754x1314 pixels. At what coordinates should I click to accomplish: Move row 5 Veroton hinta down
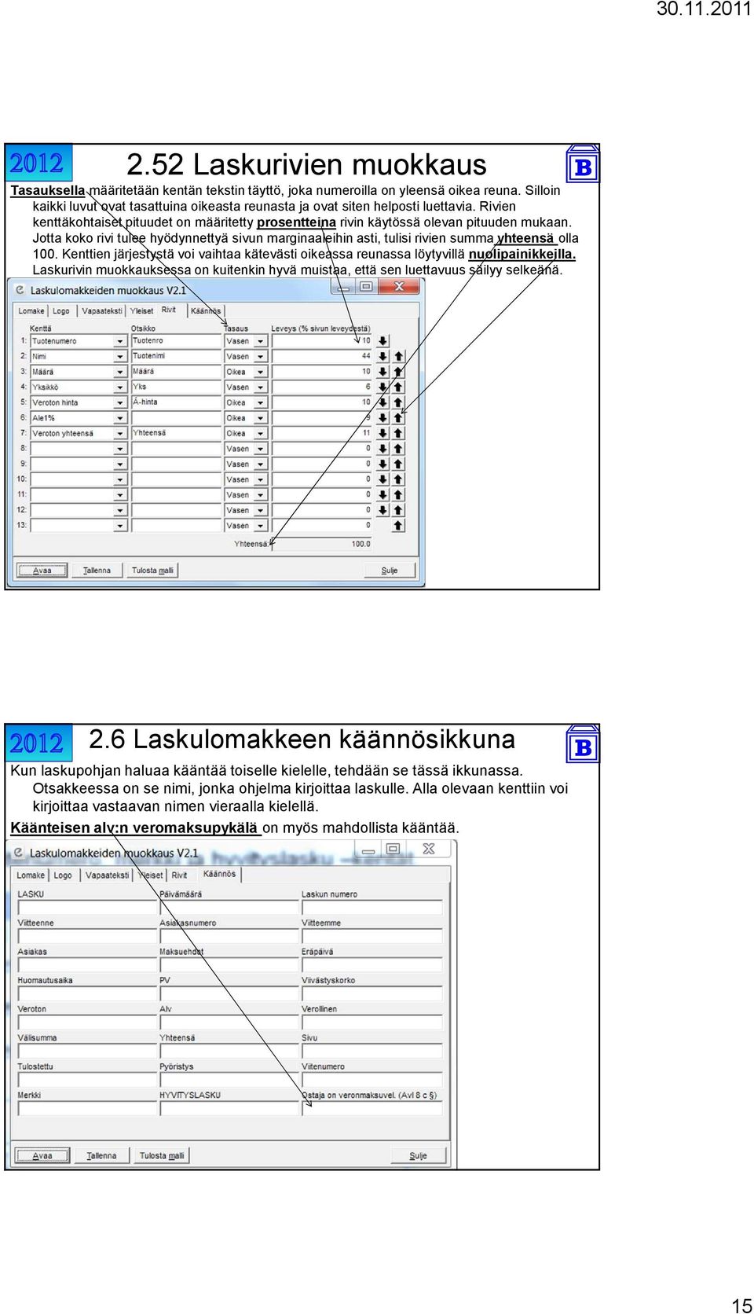382,402
